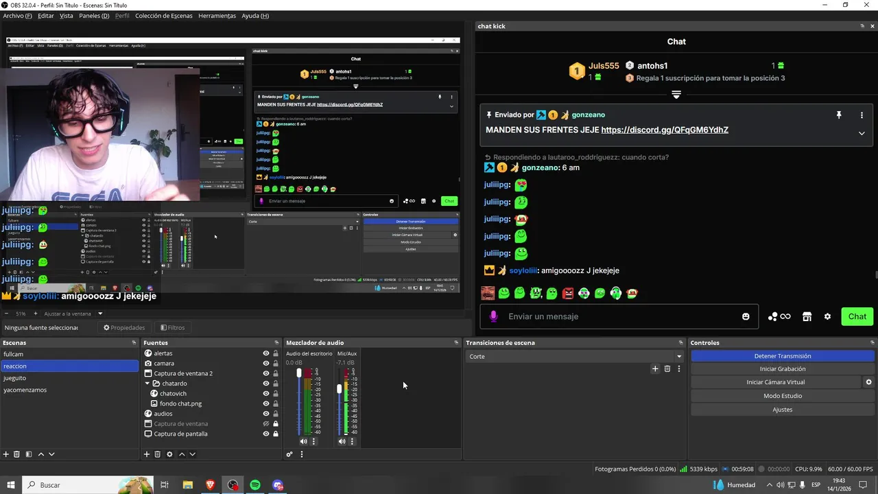Screen dimensions: 878x494
Task: Toggle chatovich source visibility
Action: (x=266, y=394)
